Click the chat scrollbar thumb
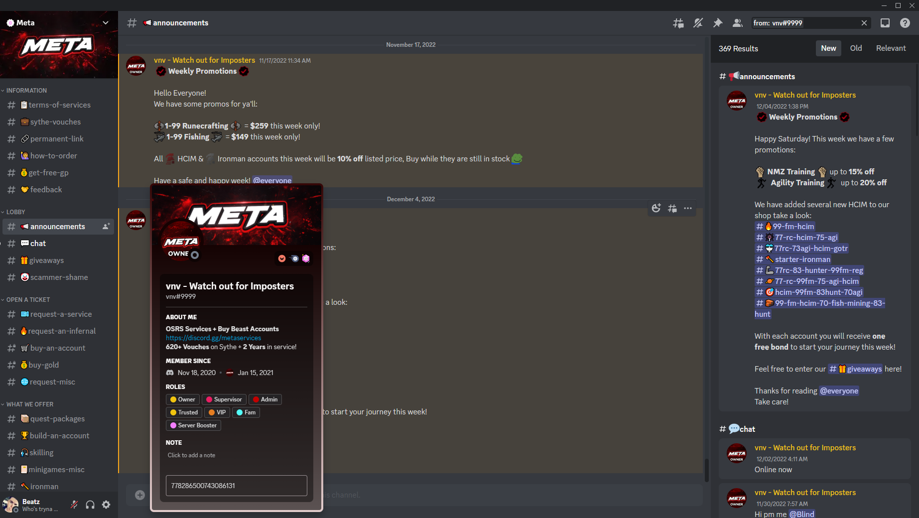This screenshot has height=518, width=919. [x=706, y=470]
